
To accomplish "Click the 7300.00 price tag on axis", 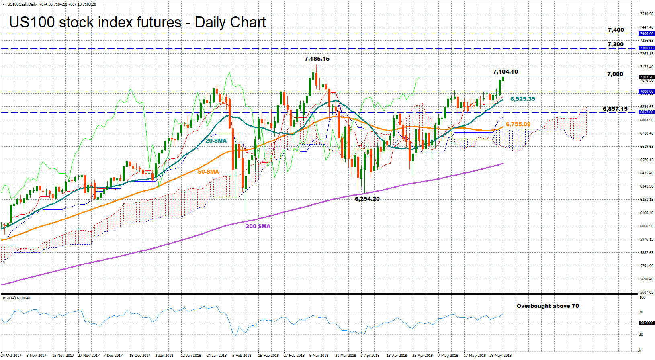I will pos(647,48).
